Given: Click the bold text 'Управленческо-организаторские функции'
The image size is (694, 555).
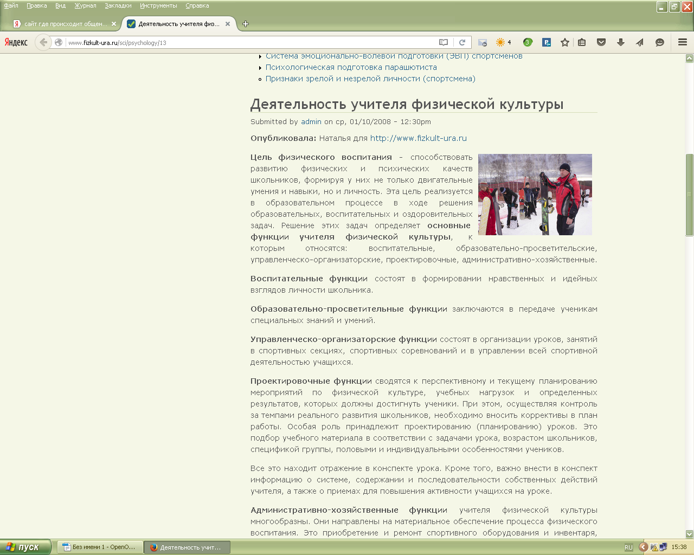Looking at the screenshot, I should tap(344, 339).
